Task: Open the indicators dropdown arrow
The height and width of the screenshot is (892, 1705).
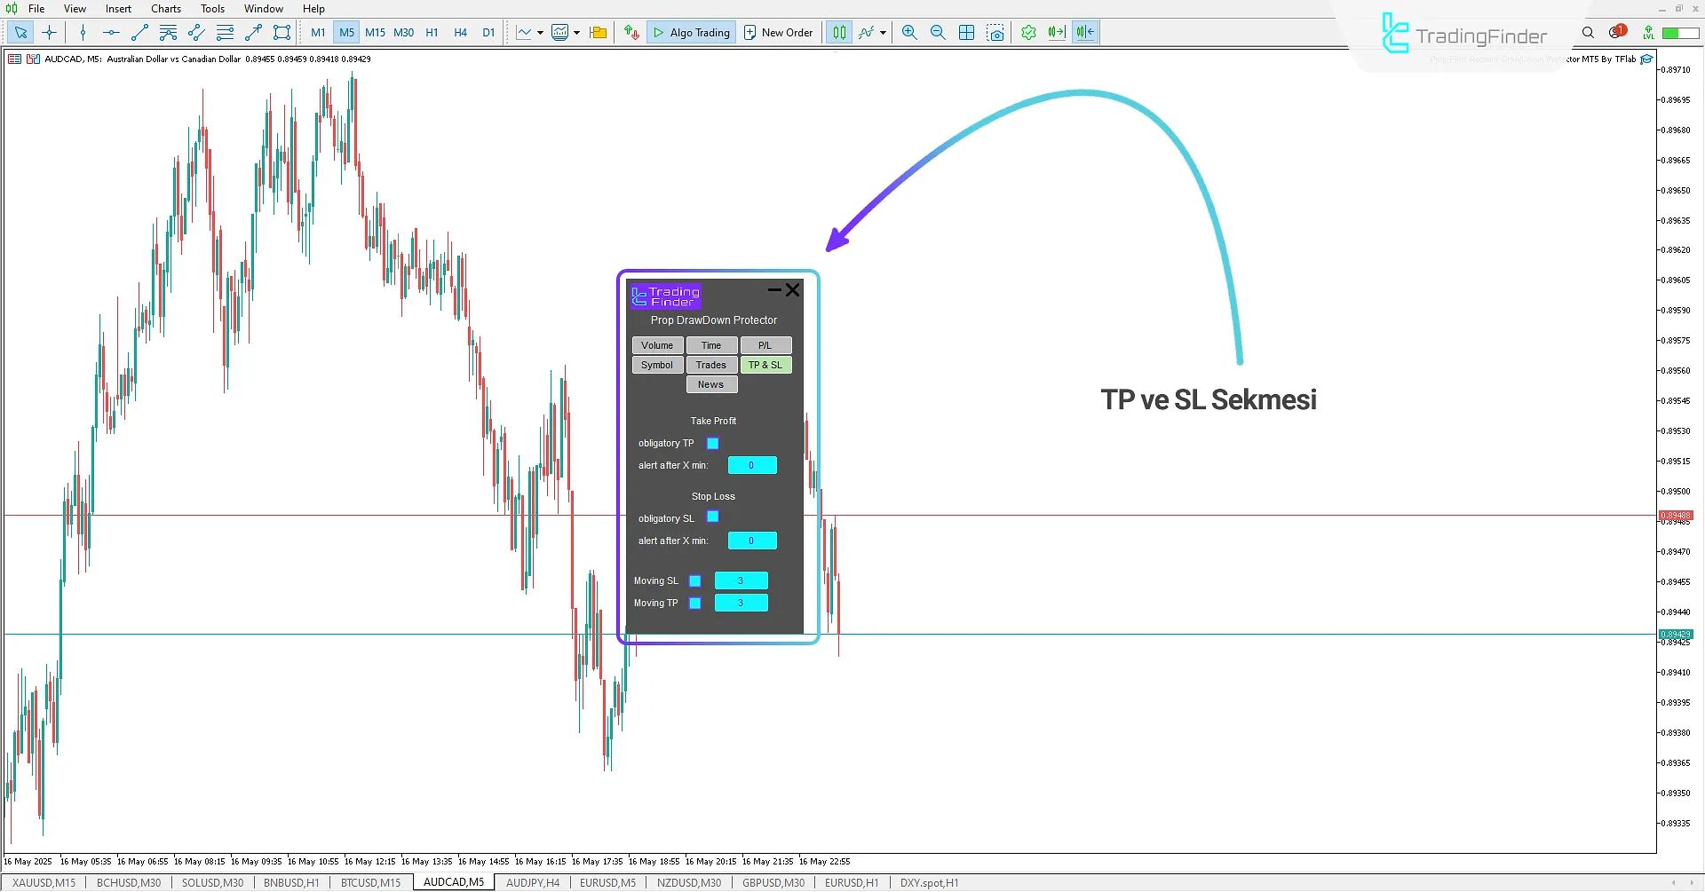Action: 577,32
